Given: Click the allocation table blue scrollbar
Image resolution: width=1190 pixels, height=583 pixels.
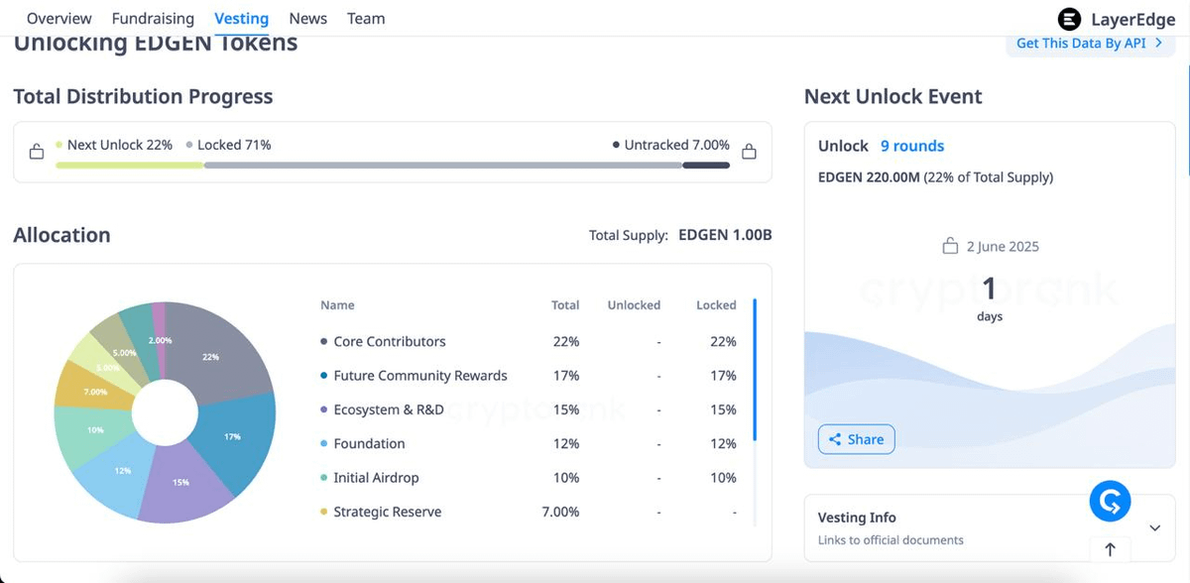Looking at the screenshot, I should [755, 369].
